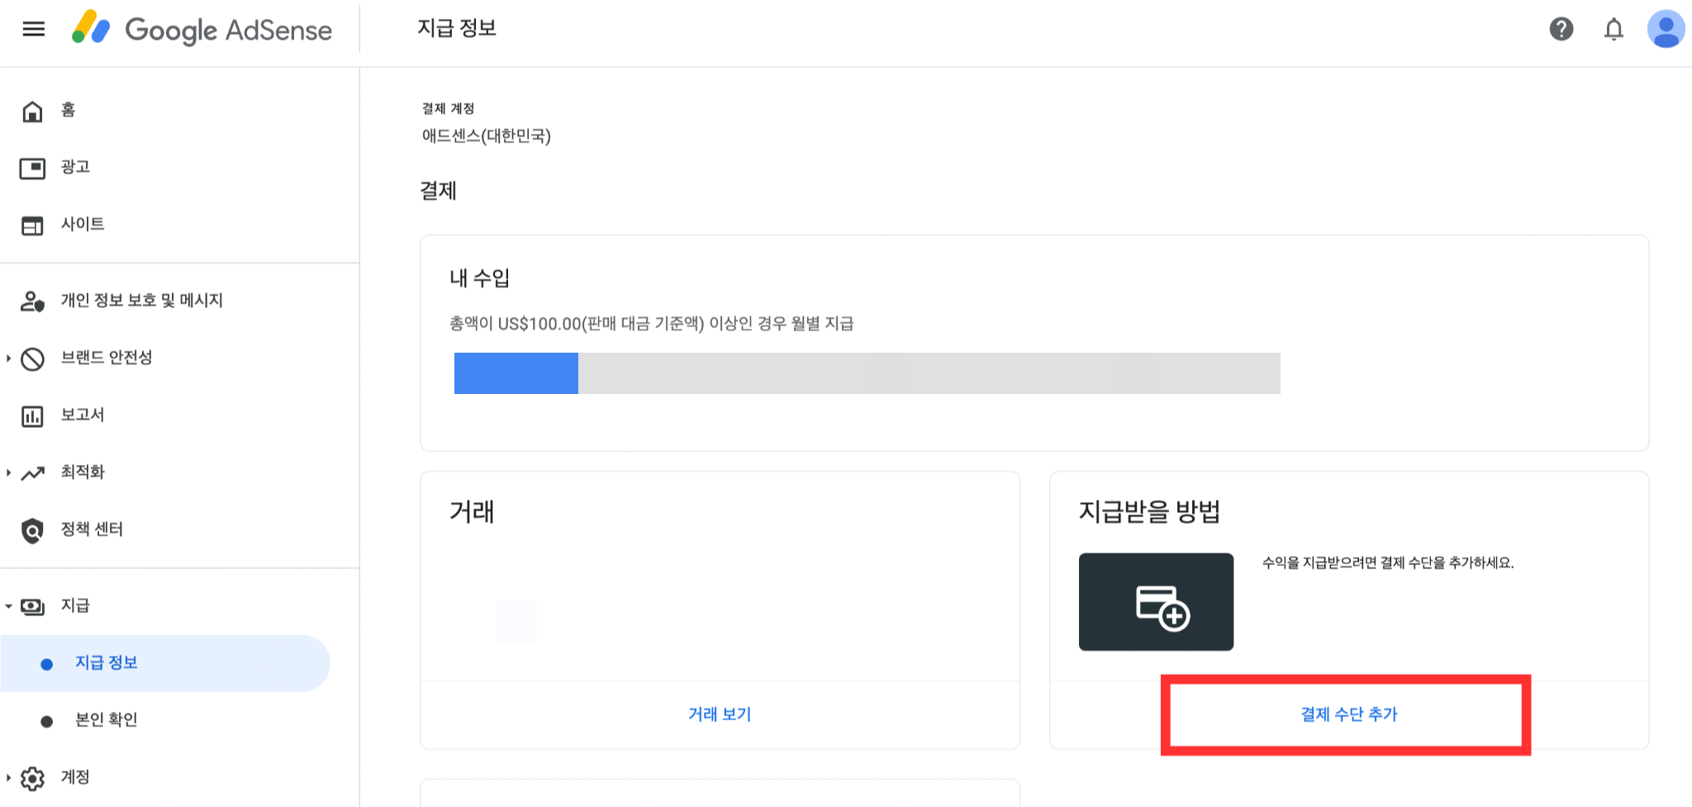Select the 광고 (Ads) sidebar icon

tap(32, 167)
